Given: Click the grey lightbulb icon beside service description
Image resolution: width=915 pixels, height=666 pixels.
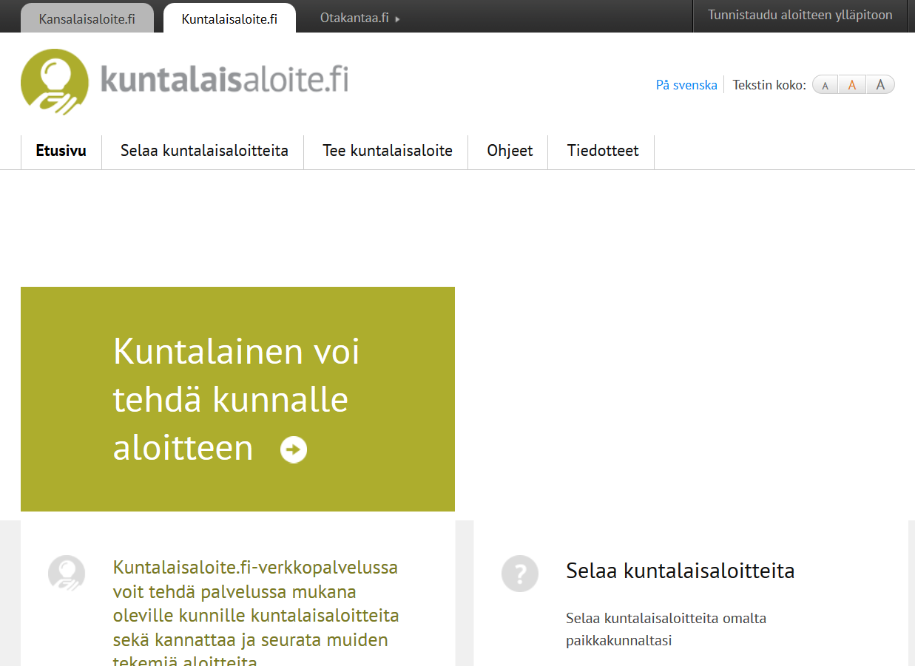Looking at the screenshot, I should pyautogui.click(x=67, y=573).
